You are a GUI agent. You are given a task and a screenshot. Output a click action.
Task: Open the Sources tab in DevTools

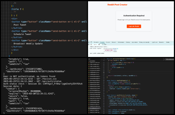pos(108,42)
